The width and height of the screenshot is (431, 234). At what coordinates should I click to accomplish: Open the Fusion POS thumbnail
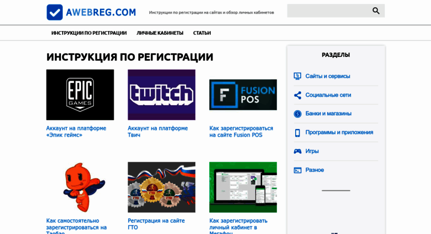pyautogui.click(x=243, y=95)
